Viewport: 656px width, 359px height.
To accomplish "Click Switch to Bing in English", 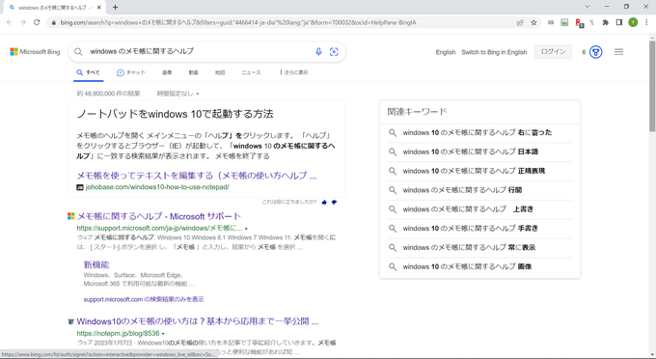I will tap(494, 52).
